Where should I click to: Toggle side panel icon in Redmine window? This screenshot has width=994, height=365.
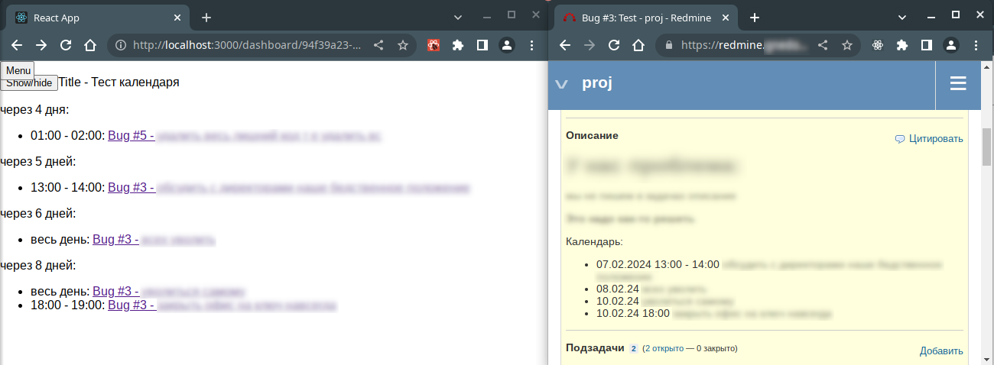(x=926, y=45)
